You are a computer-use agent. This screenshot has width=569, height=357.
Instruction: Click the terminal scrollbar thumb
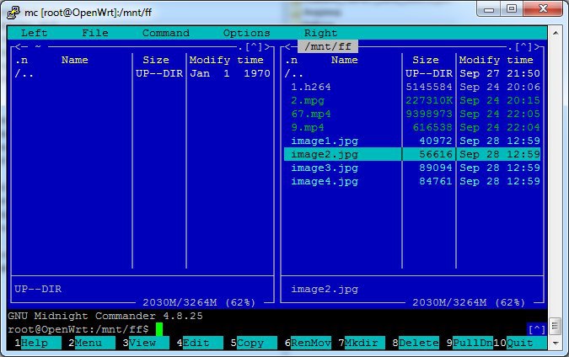click(x=555, y=326)
